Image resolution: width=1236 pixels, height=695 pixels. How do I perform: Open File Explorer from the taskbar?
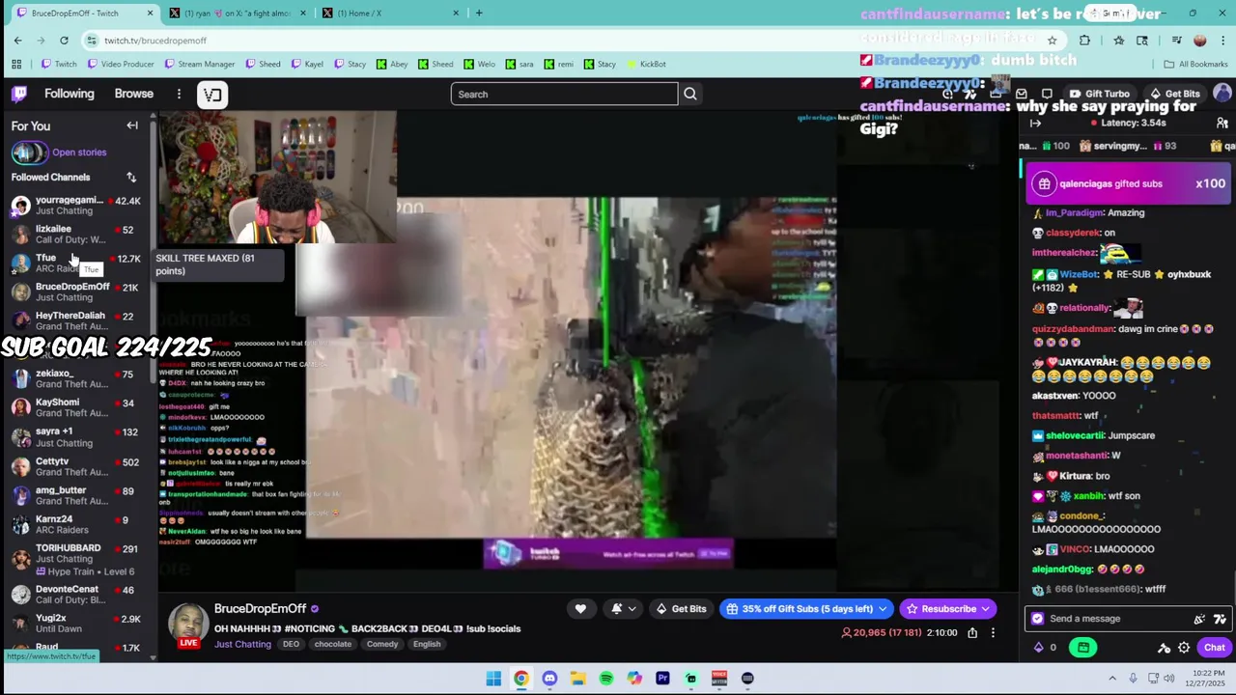click(x=577, y=679)
